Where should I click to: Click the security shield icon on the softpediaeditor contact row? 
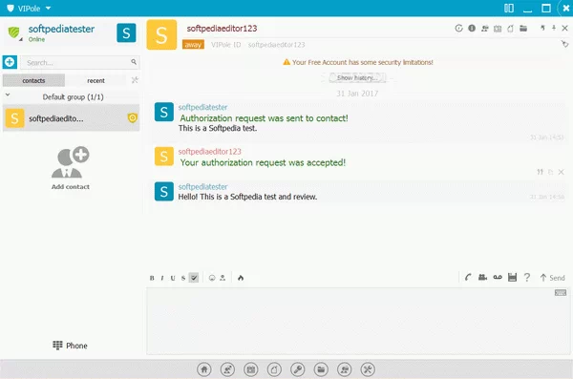coord(133,117)
